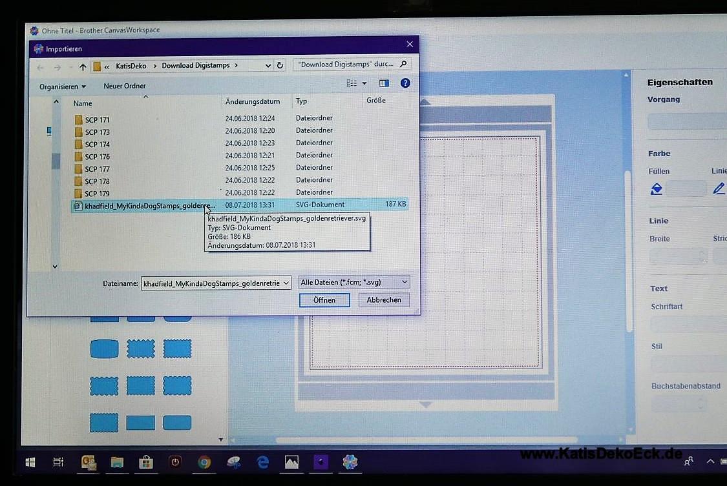Image resolution: width=727 pixels, height=486 pixels.
Task: Click the Windows Start button
Action: pyautogui.click(x=30, y=462)
